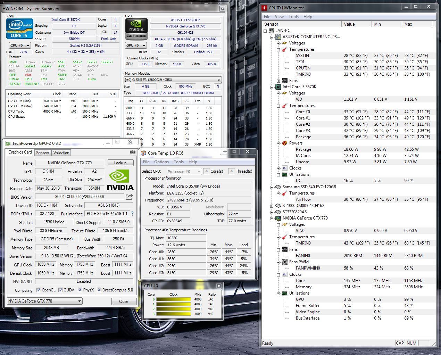The width and height of the screenshot is (441, 355).
Task: Click the Fans PWM icon under GTX 770
Action: click(x=285, y=262)
